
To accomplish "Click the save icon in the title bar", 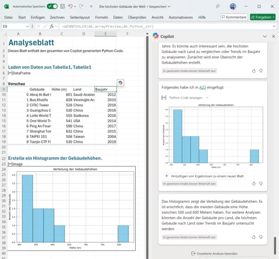I will coord(62,7).
